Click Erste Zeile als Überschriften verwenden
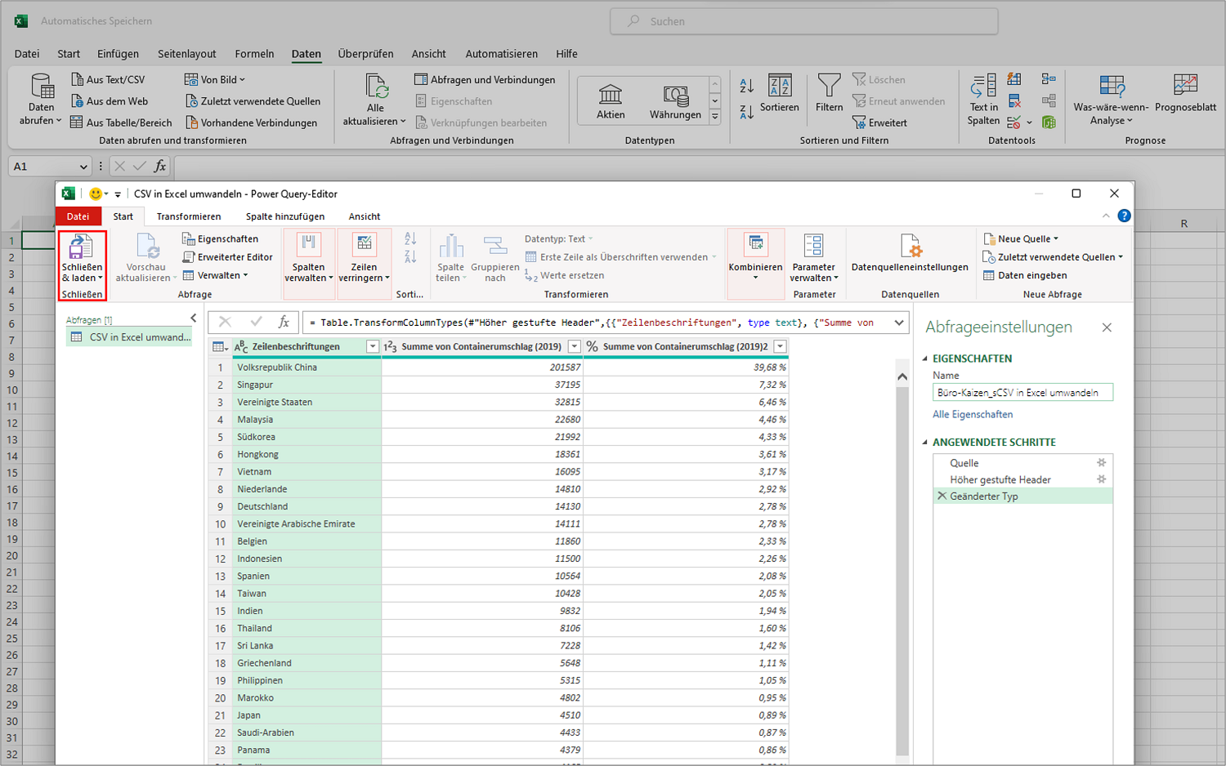 (616, 256)
